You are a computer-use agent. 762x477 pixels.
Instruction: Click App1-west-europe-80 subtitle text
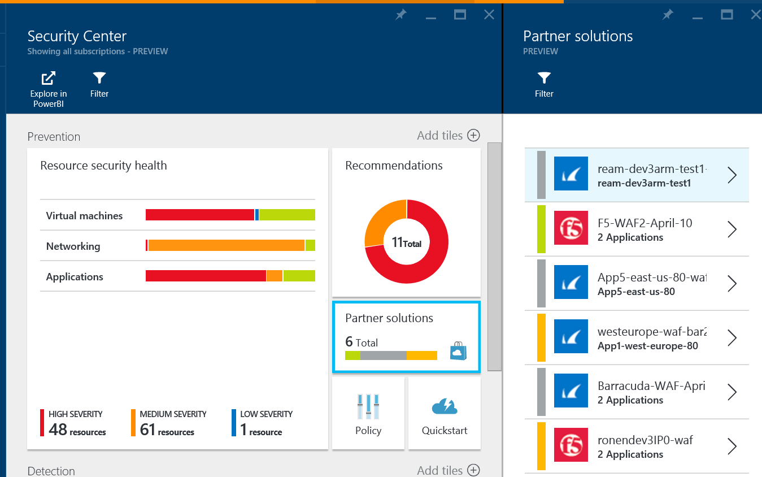648,346
